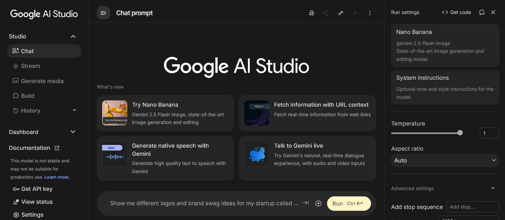The height and width of the screenshot is (220, 505).
Task: Select Stream in the Studio menu
Action: pyautogui.click(x=30, y=66)
